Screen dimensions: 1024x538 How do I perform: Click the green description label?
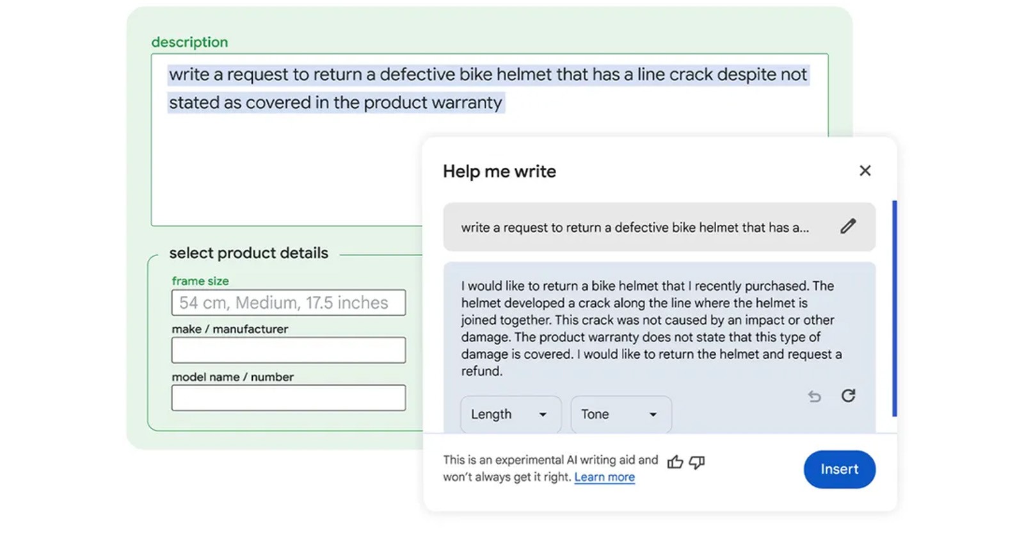[189, 42]
